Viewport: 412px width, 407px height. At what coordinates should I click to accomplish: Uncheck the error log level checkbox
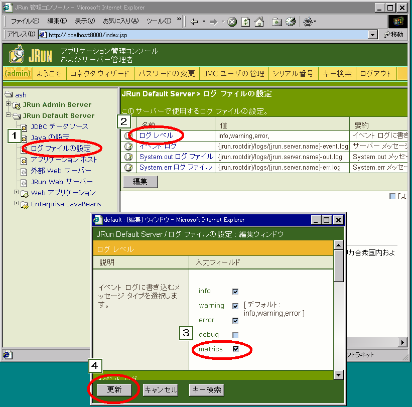pos(235,321)
